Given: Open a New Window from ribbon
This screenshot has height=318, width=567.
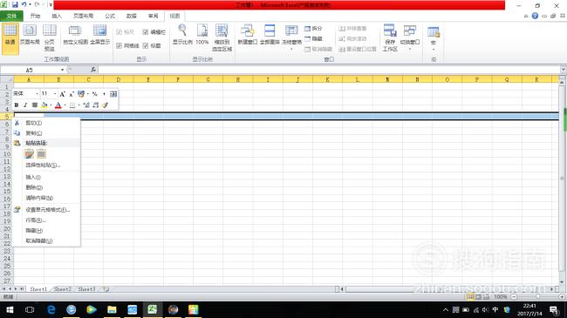Looking at the screenshot, I should [248, 34].
